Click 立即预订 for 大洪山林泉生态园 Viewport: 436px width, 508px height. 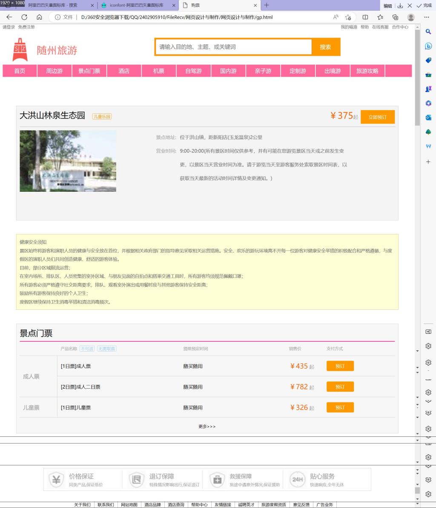377,117
